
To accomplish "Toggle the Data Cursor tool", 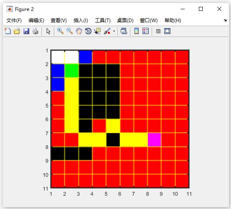I will (97, 31).
